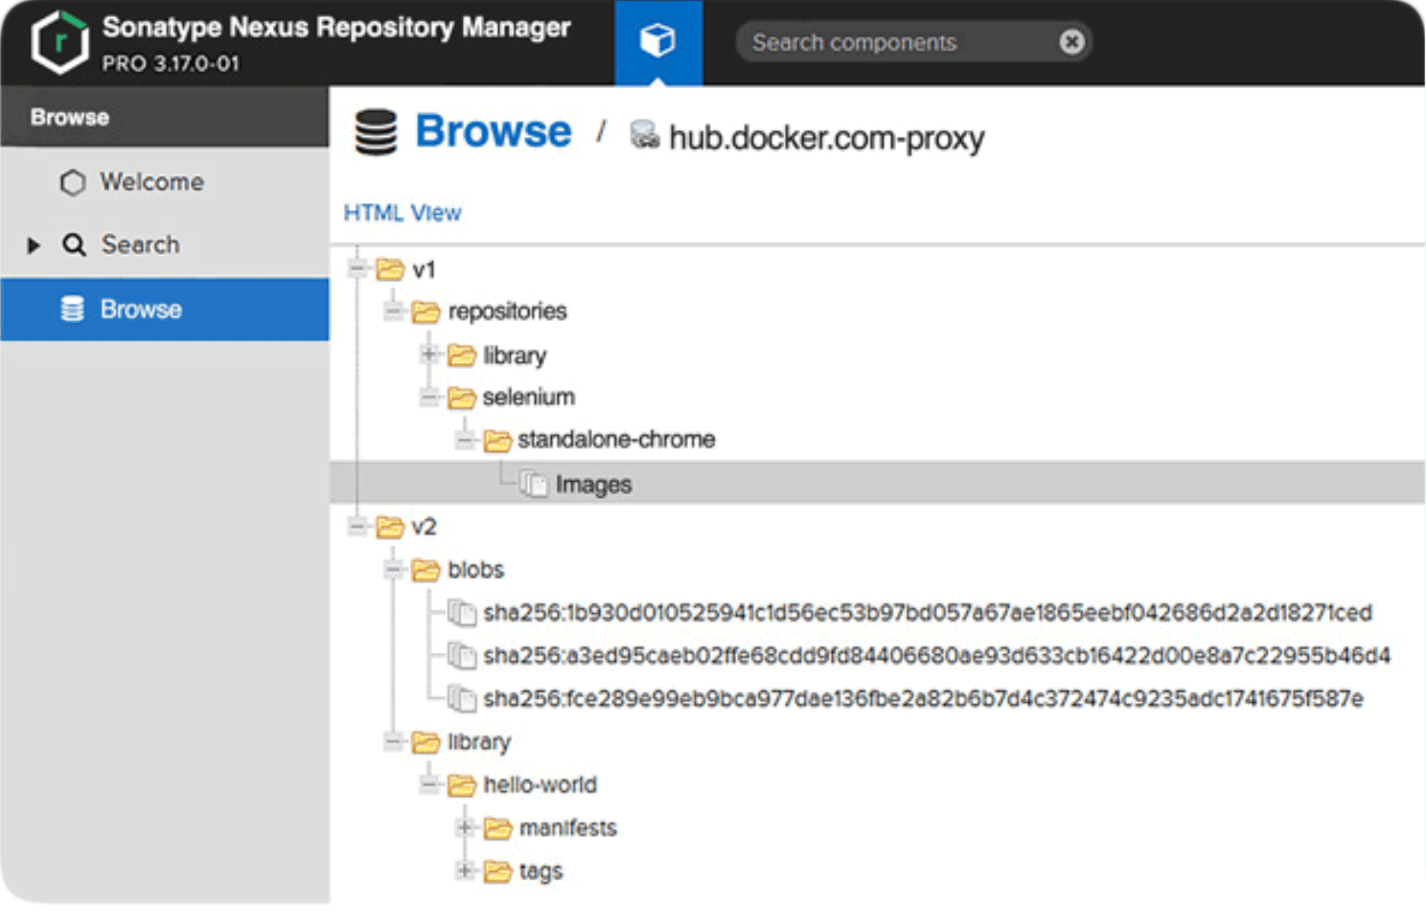
Task: Click the database icon beside Browse heading
Action: tap(376, 132)
